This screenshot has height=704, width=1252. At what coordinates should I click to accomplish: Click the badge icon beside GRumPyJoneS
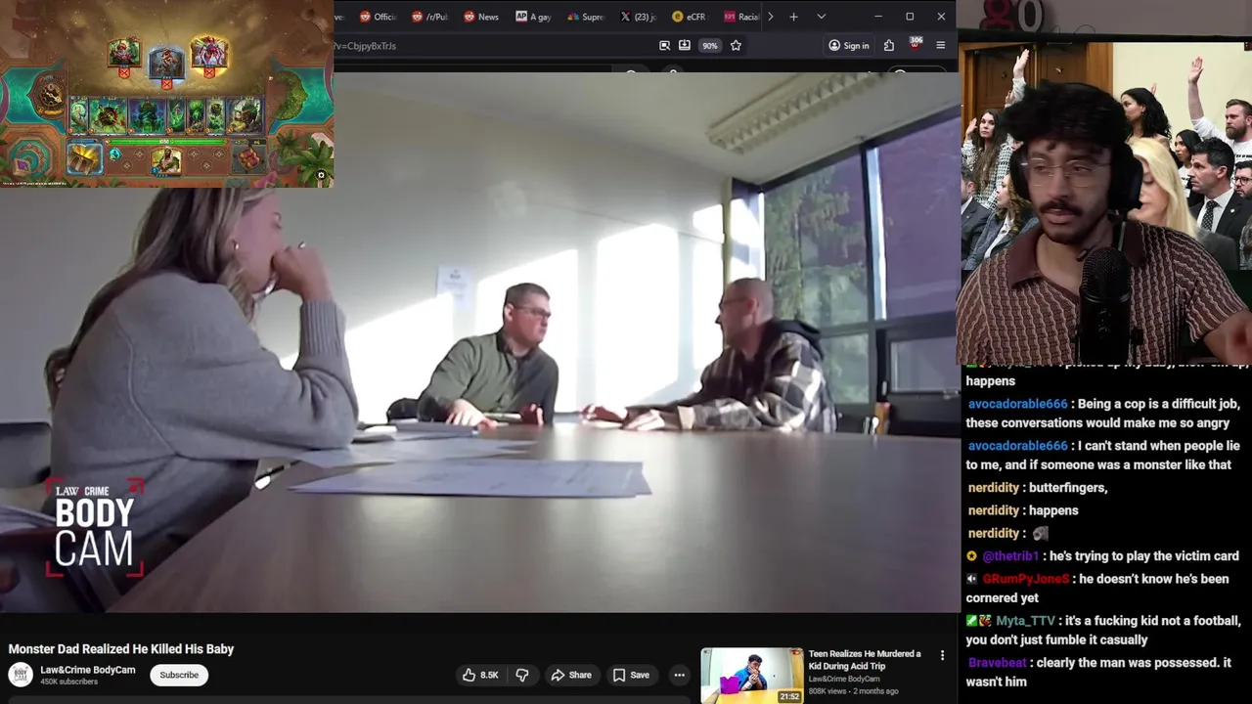click(x=971, y=579)
